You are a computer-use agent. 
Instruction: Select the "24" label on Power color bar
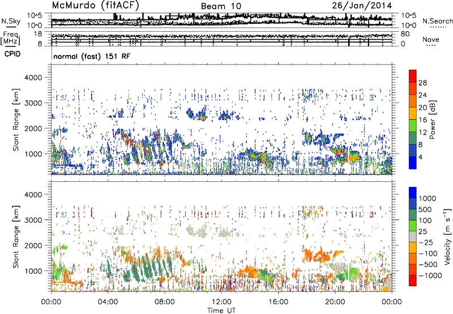pos(422,95)
